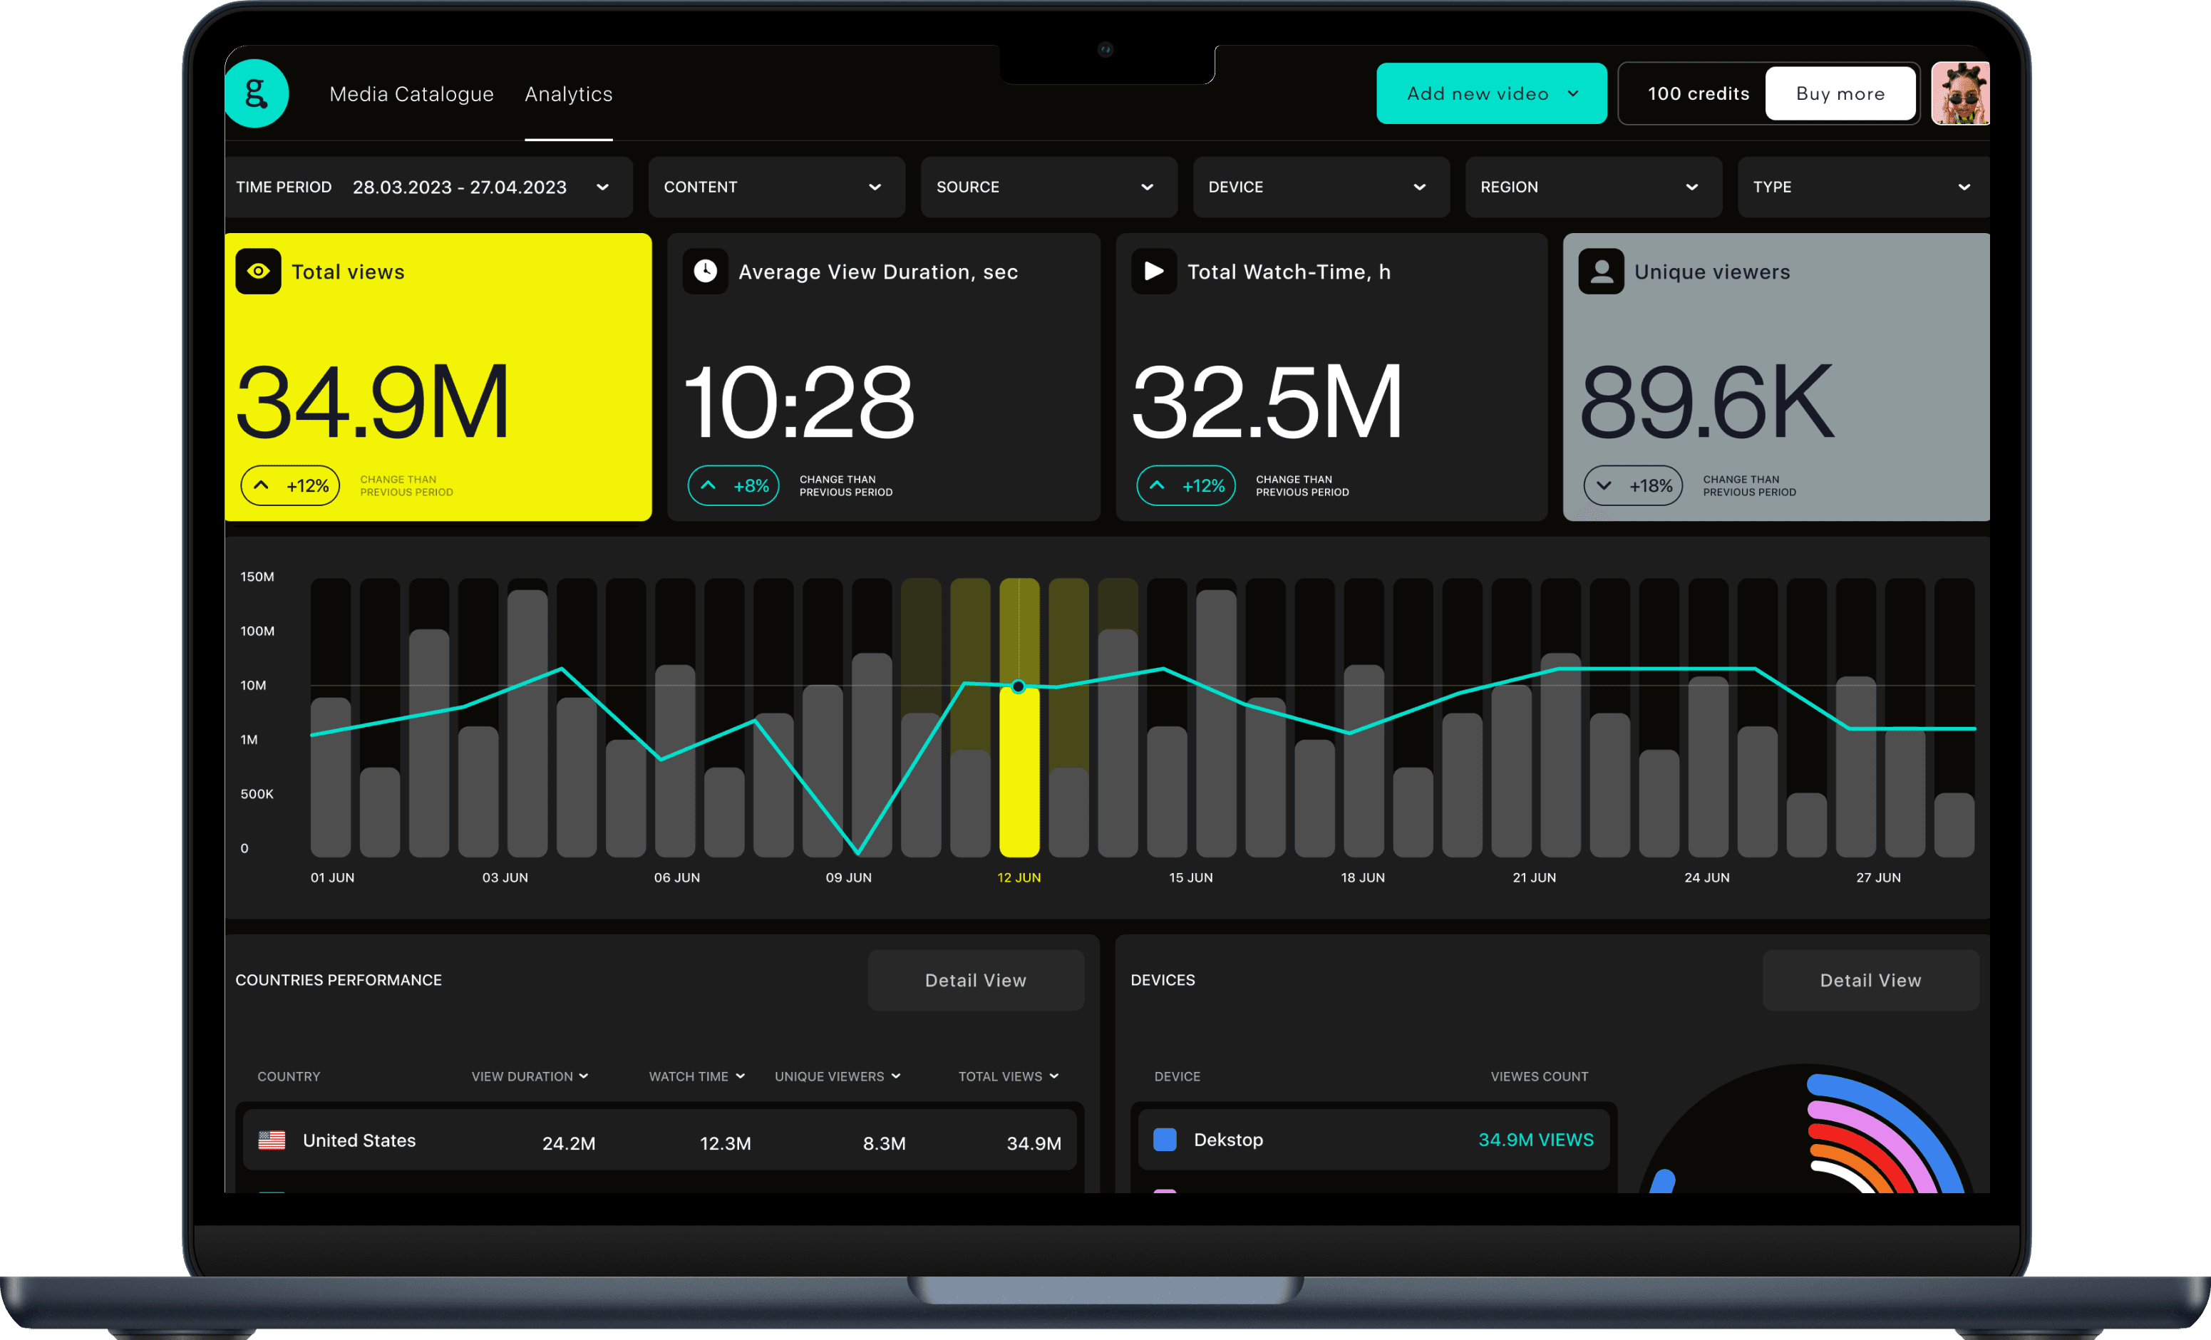
Task: Sort by Total Views column
Action: [1009, 1076]
